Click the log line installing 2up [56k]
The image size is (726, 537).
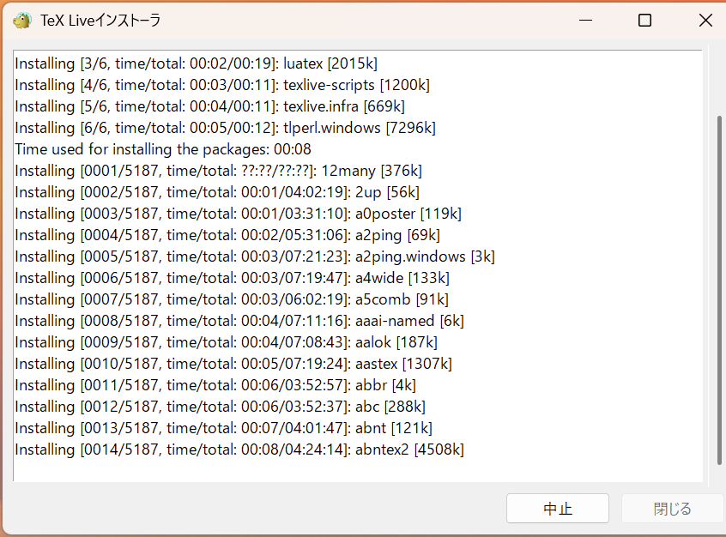[217, 192]
